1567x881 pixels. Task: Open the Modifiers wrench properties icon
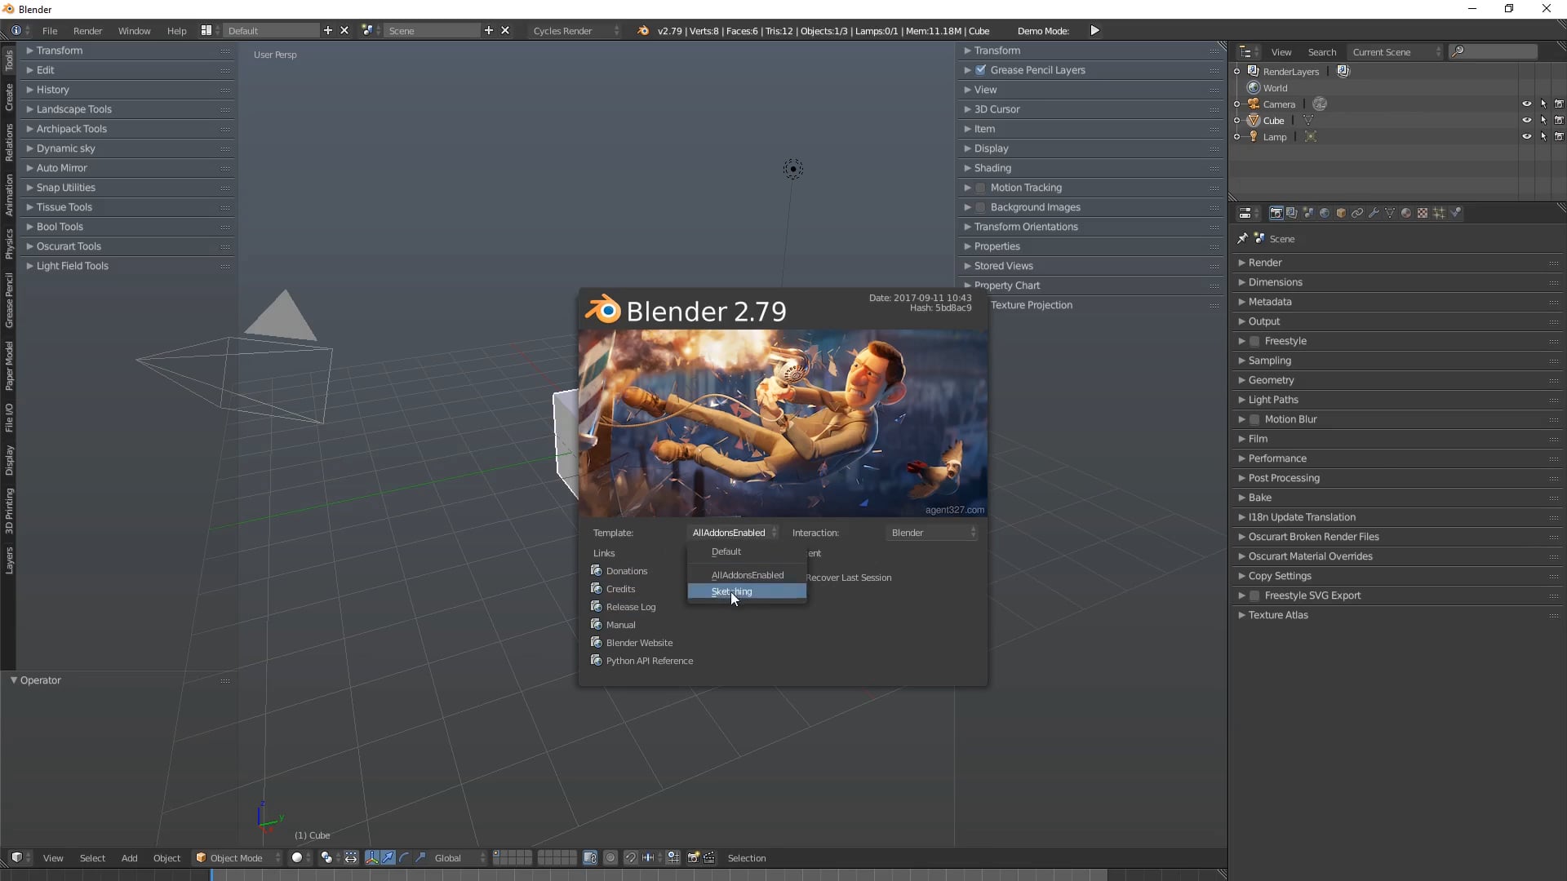(x=1374, y=213)
